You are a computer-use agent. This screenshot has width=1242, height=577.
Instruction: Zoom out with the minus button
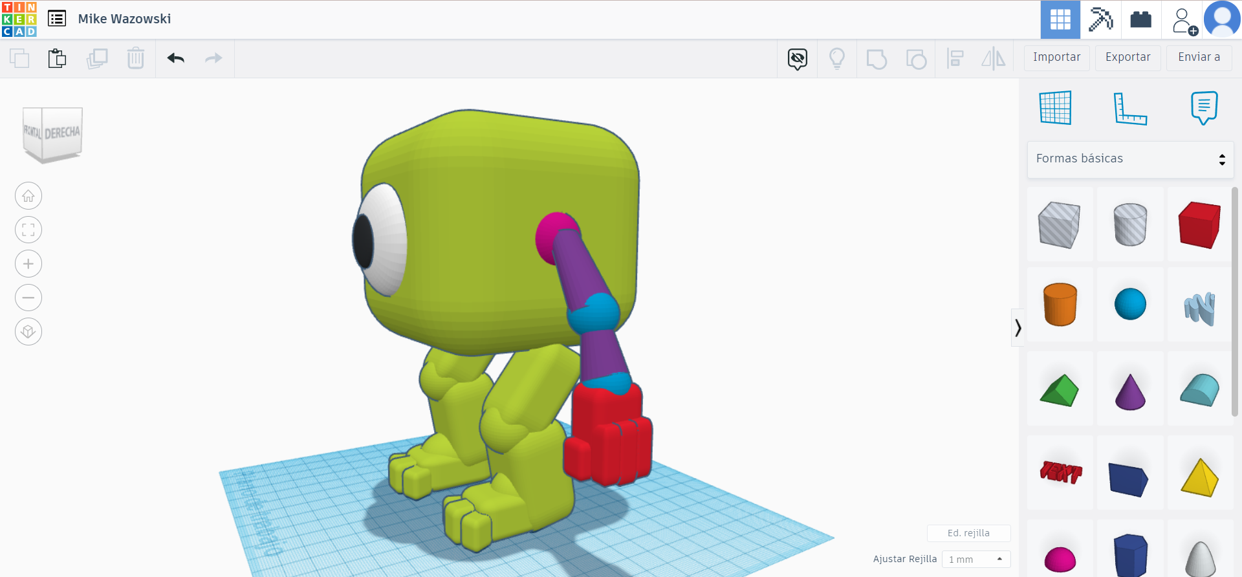point(28,298)
